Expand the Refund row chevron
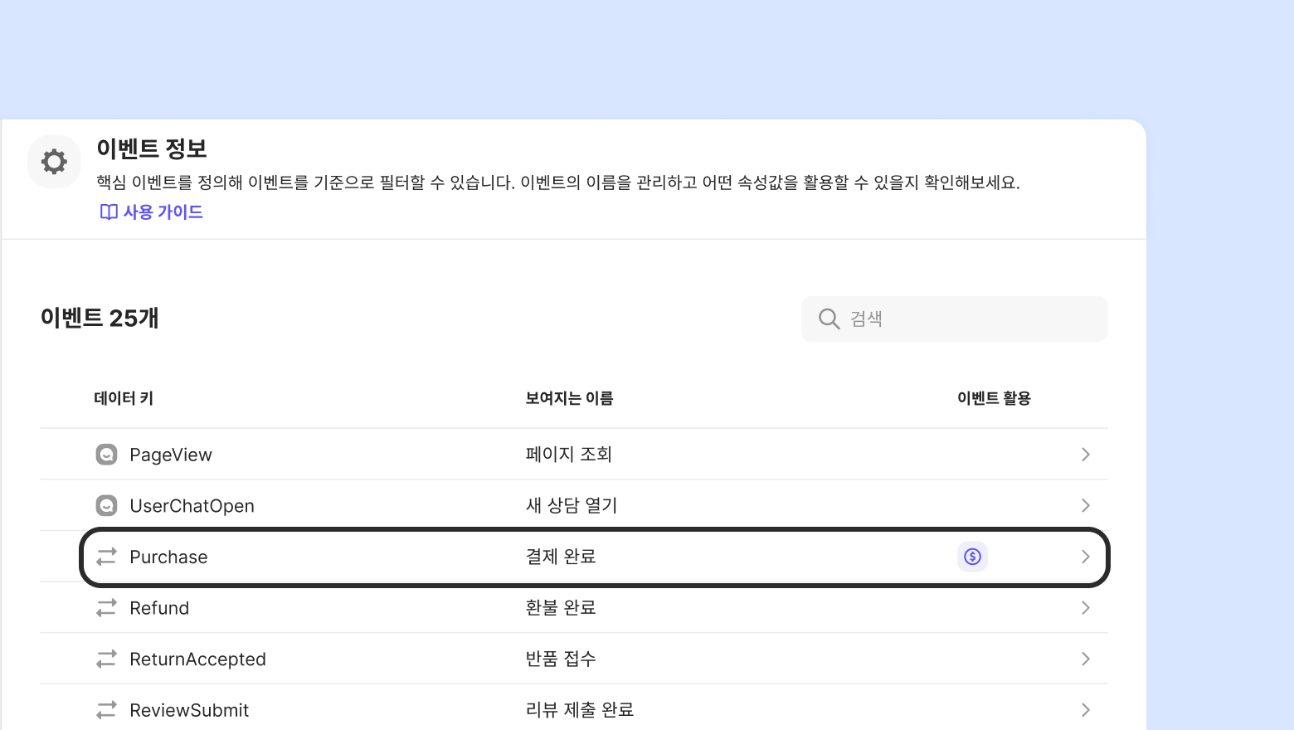1294x730 pixels. (1085, 608)
